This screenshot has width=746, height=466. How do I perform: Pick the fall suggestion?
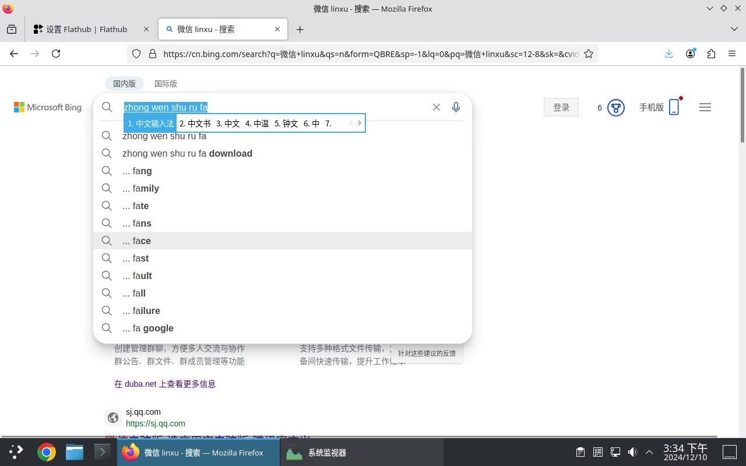coord(283,293)
